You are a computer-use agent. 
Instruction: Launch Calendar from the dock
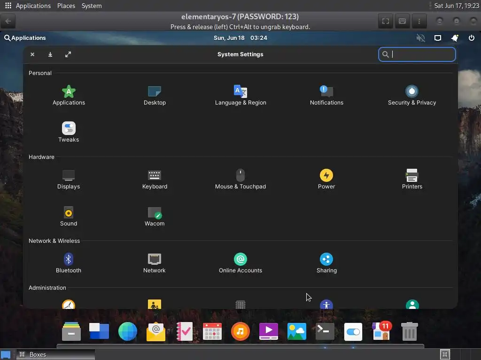click(212, 331)
